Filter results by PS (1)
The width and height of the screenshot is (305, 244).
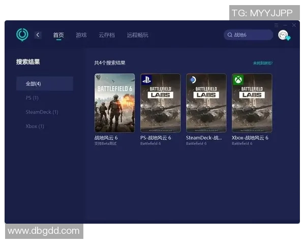(x=32, y=98)
